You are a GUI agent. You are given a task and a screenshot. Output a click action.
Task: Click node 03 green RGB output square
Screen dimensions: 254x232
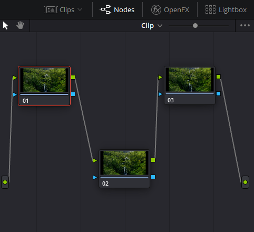click(218, 76)
